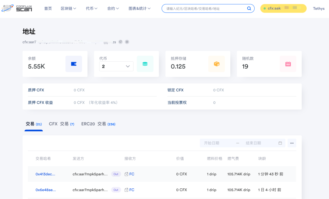
Task: Open the calendar icon in date range picker
Action: click(280, 143)
